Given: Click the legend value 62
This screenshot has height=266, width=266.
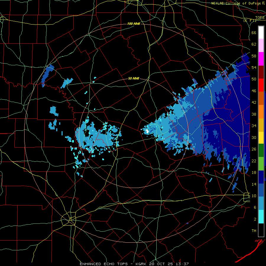Looking at the screenshot, I should pos(254,44).
